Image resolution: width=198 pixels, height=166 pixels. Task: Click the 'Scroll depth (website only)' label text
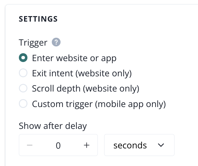coord(85,89)
